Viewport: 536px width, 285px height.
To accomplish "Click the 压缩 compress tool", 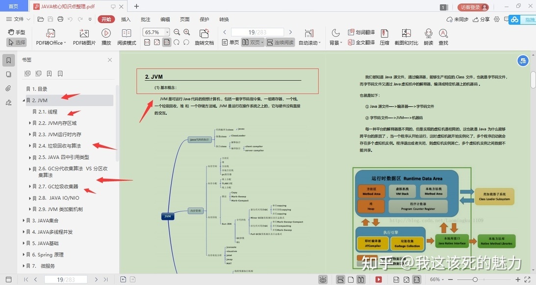I will 384,37.
